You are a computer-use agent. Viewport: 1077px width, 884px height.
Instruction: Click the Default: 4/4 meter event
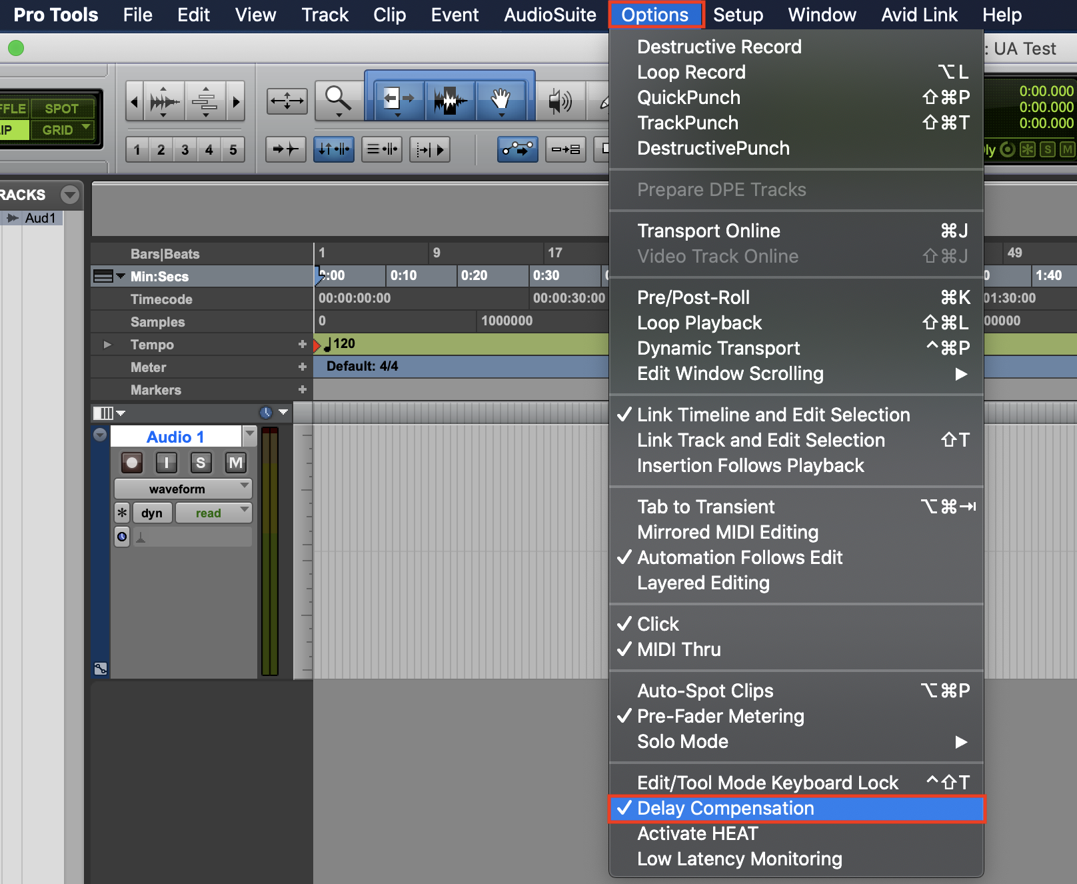(x=362, y=366)
